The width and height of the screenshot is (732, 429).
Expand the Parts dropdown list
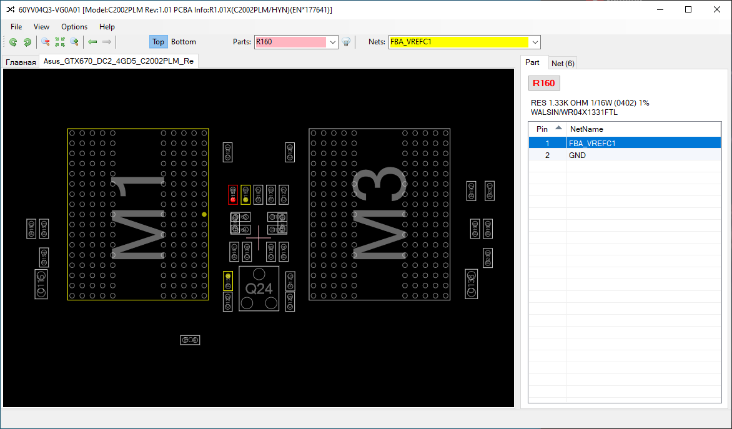333,42
